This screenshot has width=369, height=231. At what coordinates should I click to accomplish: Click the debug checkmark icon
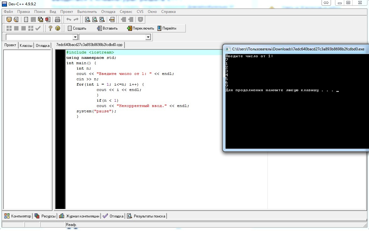[x=38, y=28]
